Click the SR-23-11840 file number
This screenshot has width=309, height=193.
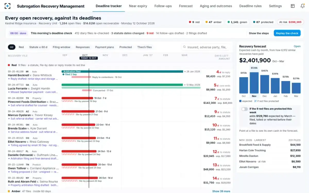16,165
